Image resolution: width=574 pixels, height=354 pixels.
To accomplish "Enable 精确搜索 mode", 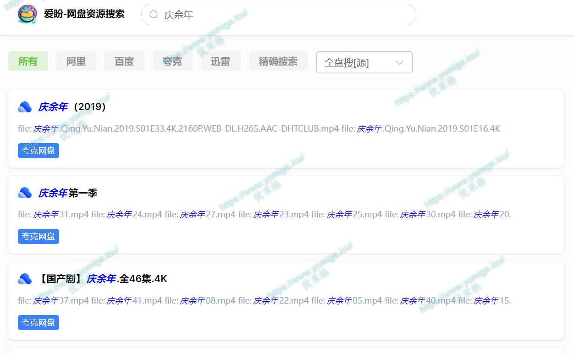I will [278, 61].
